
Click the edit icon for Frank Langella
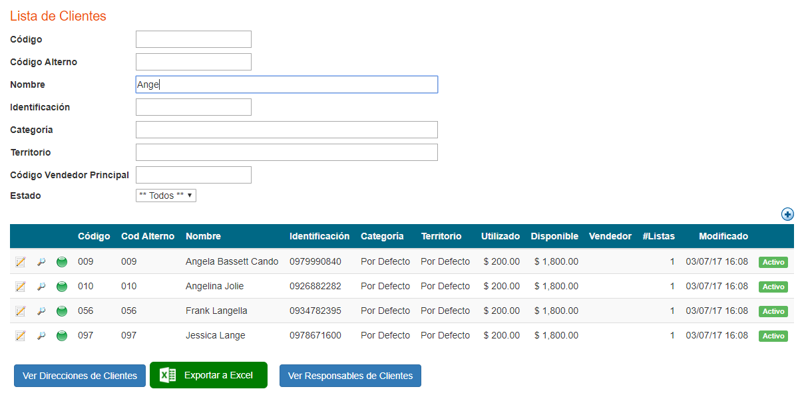20,311
